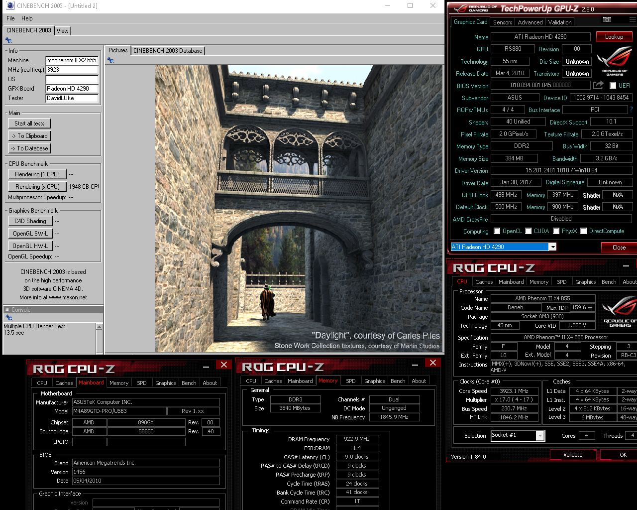Click the ROG logo in GPU-Z
Viewport: 637px width, 510px height.
[615, 60]
